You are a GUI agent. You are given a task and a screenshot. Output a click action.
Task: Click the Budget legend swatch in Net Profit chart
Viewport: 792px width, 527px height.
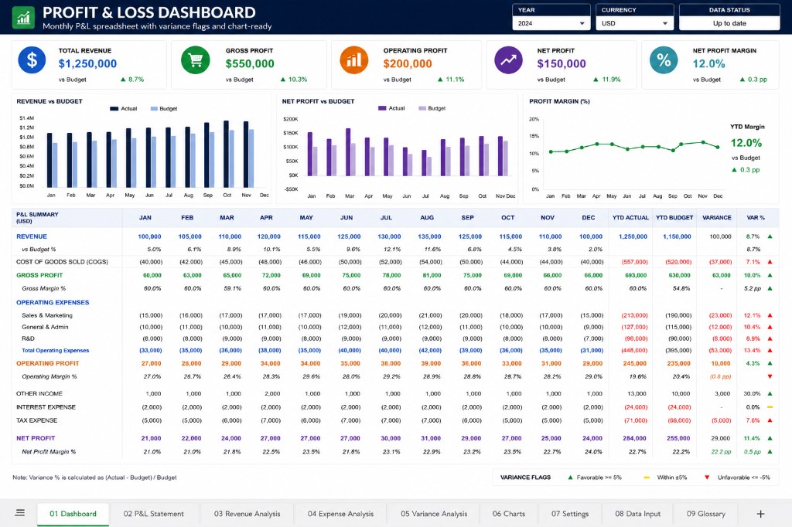tap(422, 108)
